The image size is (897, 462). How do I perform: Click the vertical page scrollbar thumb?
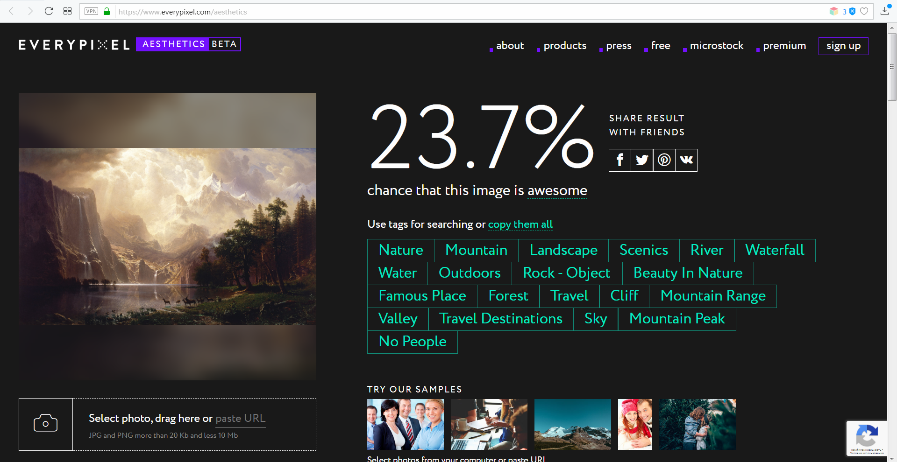tap(892, 67)
